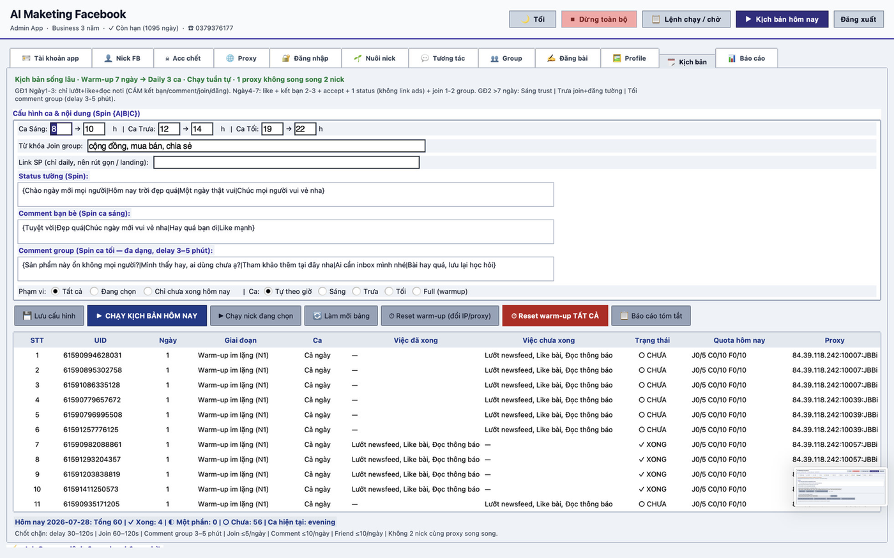
Task: Open the Đăng nhập tab
Action: [305, 58]
